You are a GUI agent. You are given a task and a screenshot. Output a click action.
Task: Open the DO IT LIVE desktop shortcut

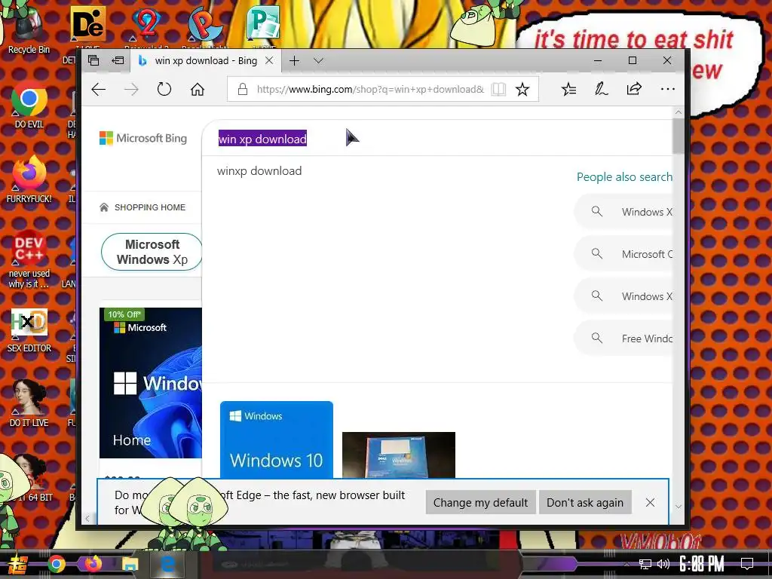[29, 403]
